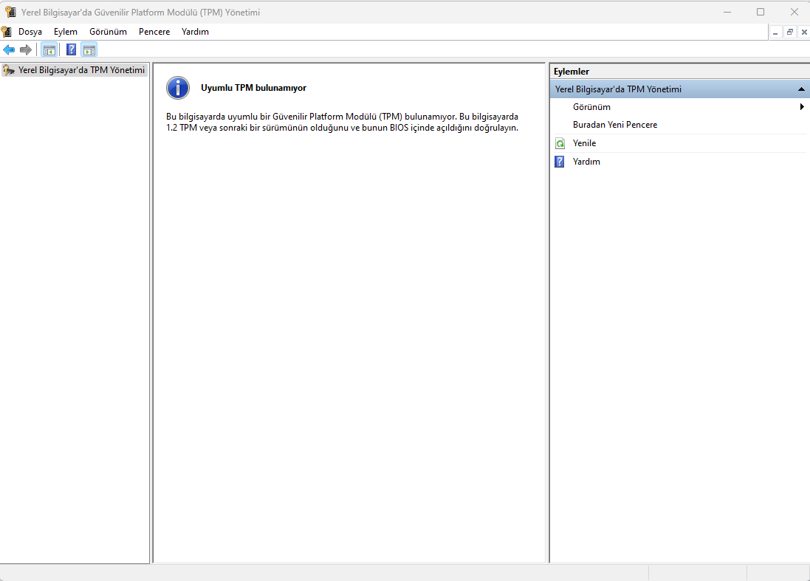
Task: Select Yerel Bilgisayar'da TPM Yönetimi tree node
Action: pos(80,70)
